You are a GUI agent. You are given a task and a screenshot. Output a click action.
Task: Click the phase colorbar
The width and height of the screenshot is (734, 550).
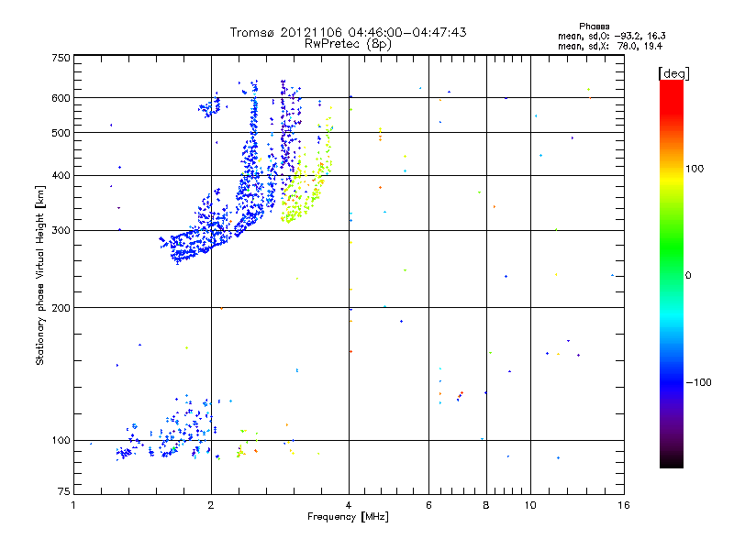(672, 274)
